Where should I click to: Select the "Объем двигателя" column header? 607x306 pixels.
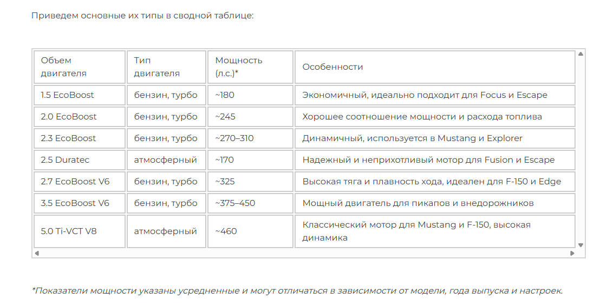pyautogui.click(x=79, y=67)
